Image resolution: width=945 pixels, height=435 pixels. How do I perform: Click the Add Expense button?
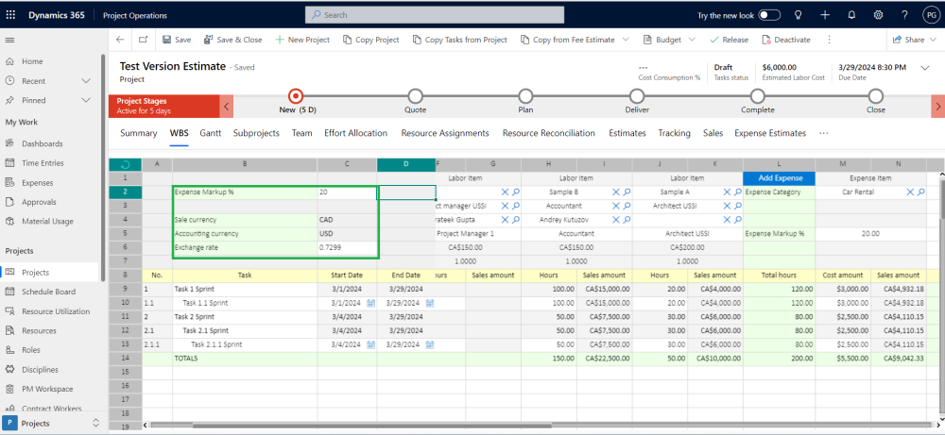click(x=779, y=178)
